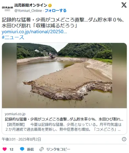129x153 pixels.
Task: Open the @Yomiuri_Online handle
Action: [x=28, y=11]
